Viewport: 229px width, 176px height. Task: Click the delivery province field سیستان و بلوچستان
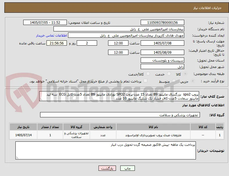tap(162, 60)
